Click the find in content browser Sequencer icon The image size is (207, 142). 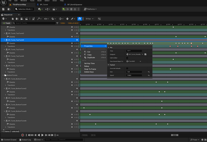tap(17, 19)
